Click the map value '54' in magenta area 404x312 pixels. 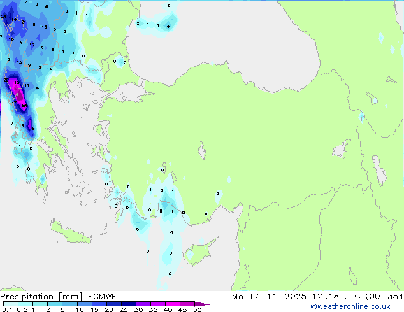(x=24, y=106)
